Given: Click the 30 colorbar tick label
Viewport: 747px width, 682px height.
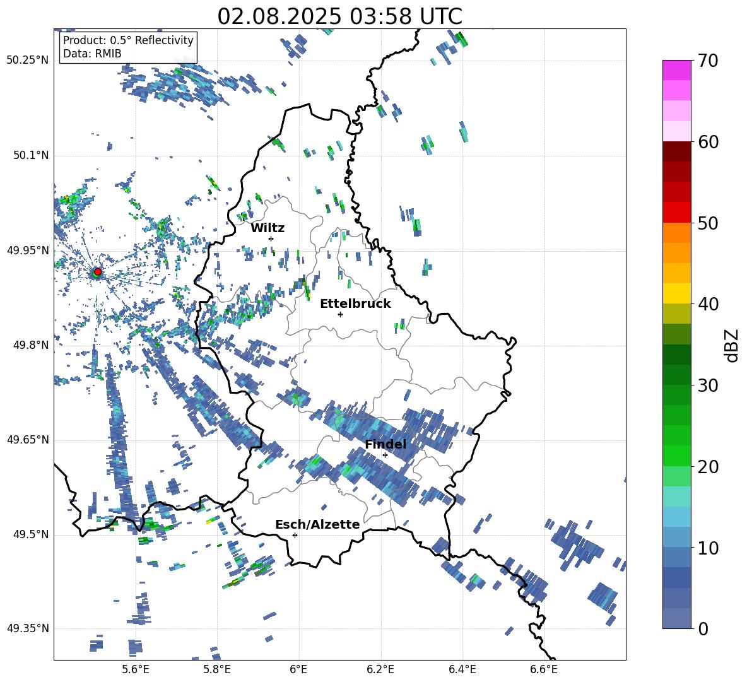Looking at the screenshot, I should pyautogui.click(x=708, y=385).
